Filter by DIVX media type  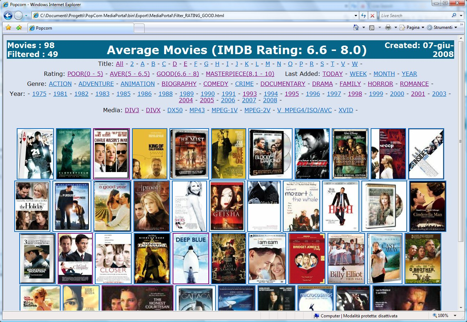pos(153,110)
